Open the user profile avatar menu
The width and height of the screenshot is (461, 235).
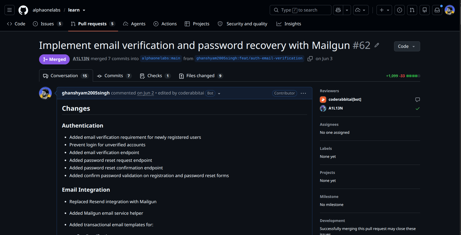(x=450, y=10)
